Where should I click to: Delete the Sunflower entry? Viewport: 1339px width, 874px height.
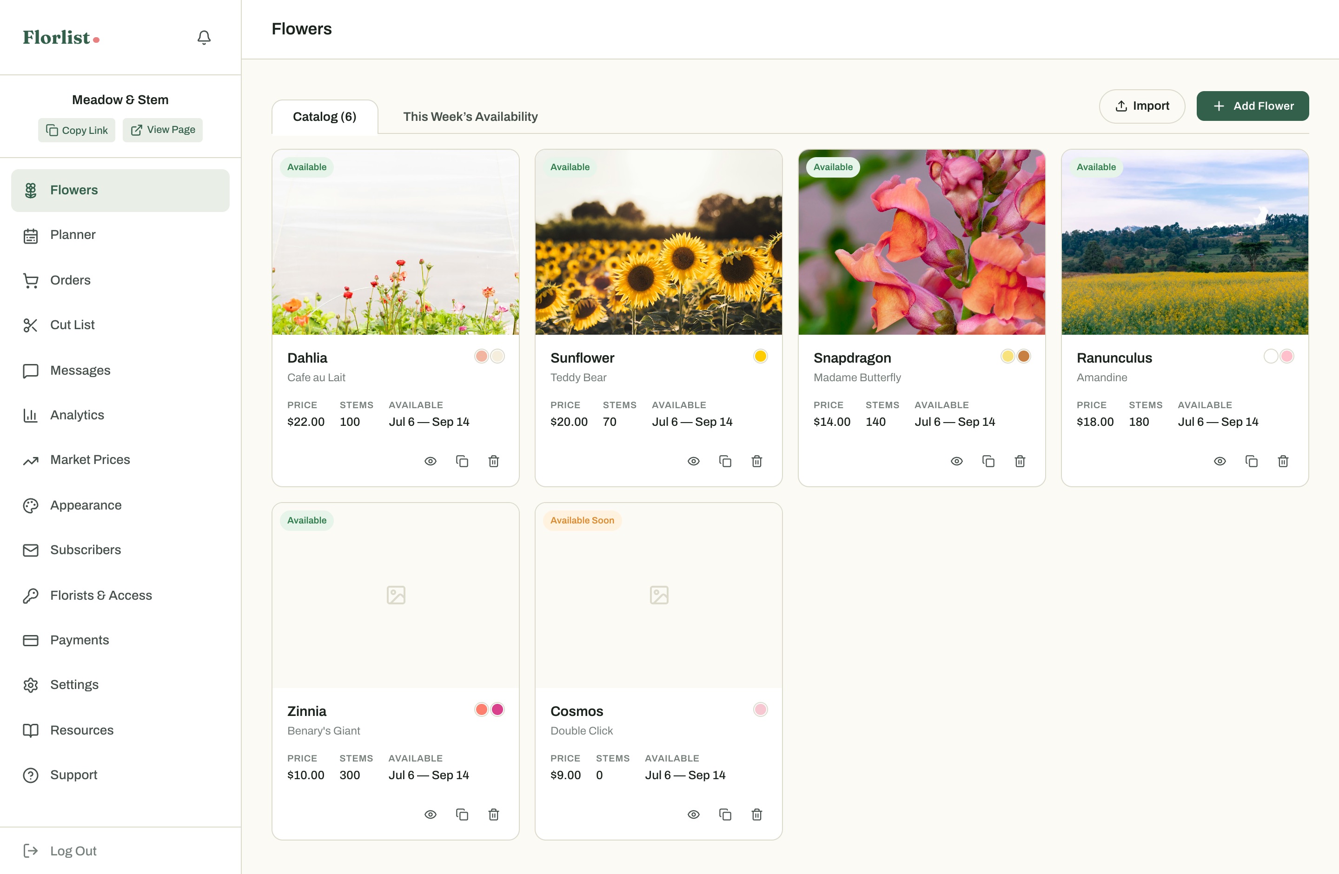click(757, 461)
